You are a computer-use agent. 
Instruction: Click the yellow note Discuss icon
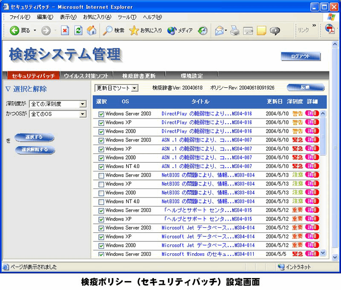click(x=261, y=31)
